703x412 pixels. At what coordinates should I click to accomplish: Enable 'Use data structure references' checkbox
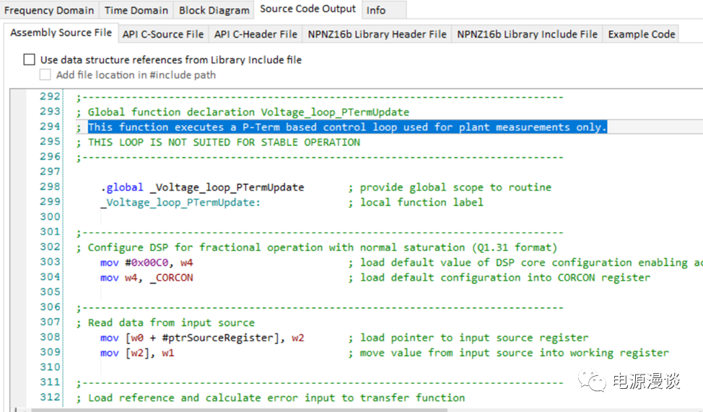coord(29,60)
